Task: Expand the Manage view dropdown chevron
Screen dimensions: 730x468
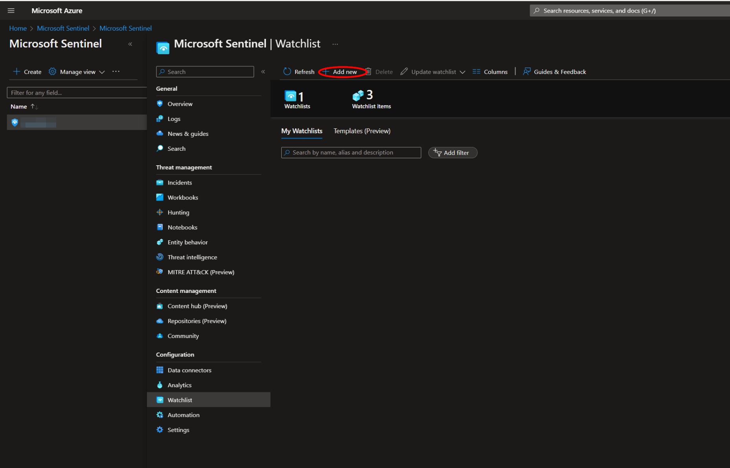Action: [x=102, y=72]
